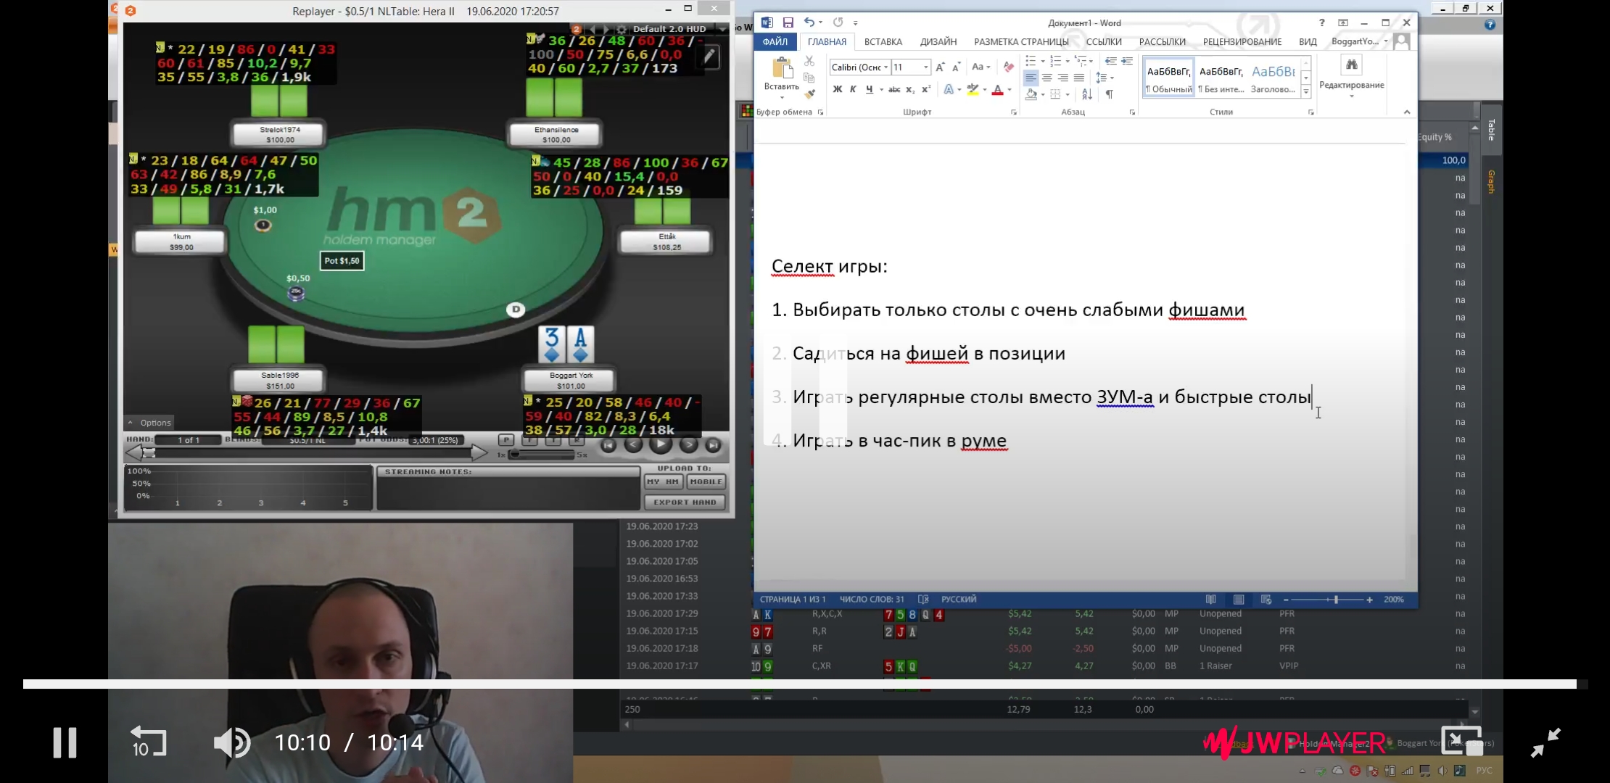1610x783 pixels.
Task: Switch to the Graph side tab in Holdem Manager
Action: coord(1491,182)
